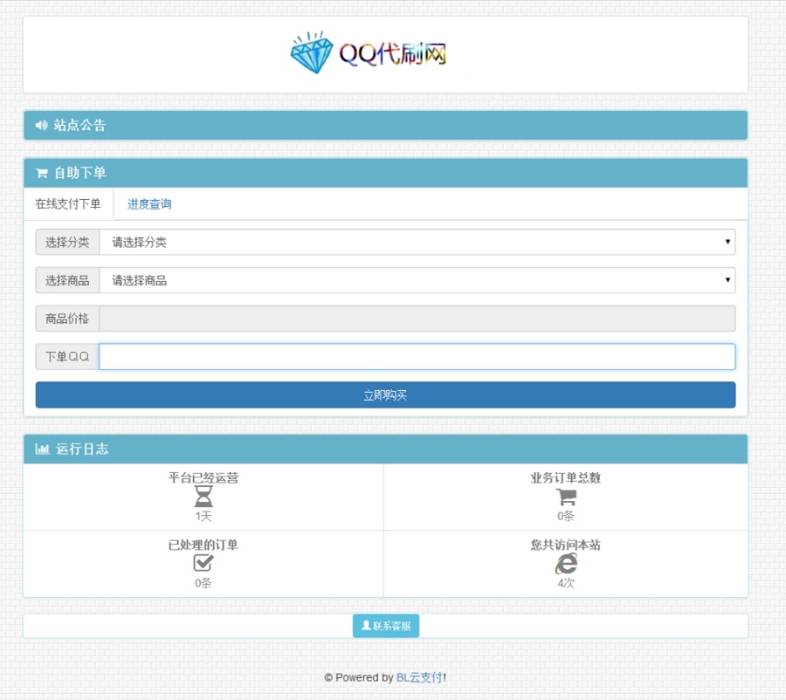The image size is (786, 700).
Task: Switch to the 进度查询 tab
Action: 149,204
